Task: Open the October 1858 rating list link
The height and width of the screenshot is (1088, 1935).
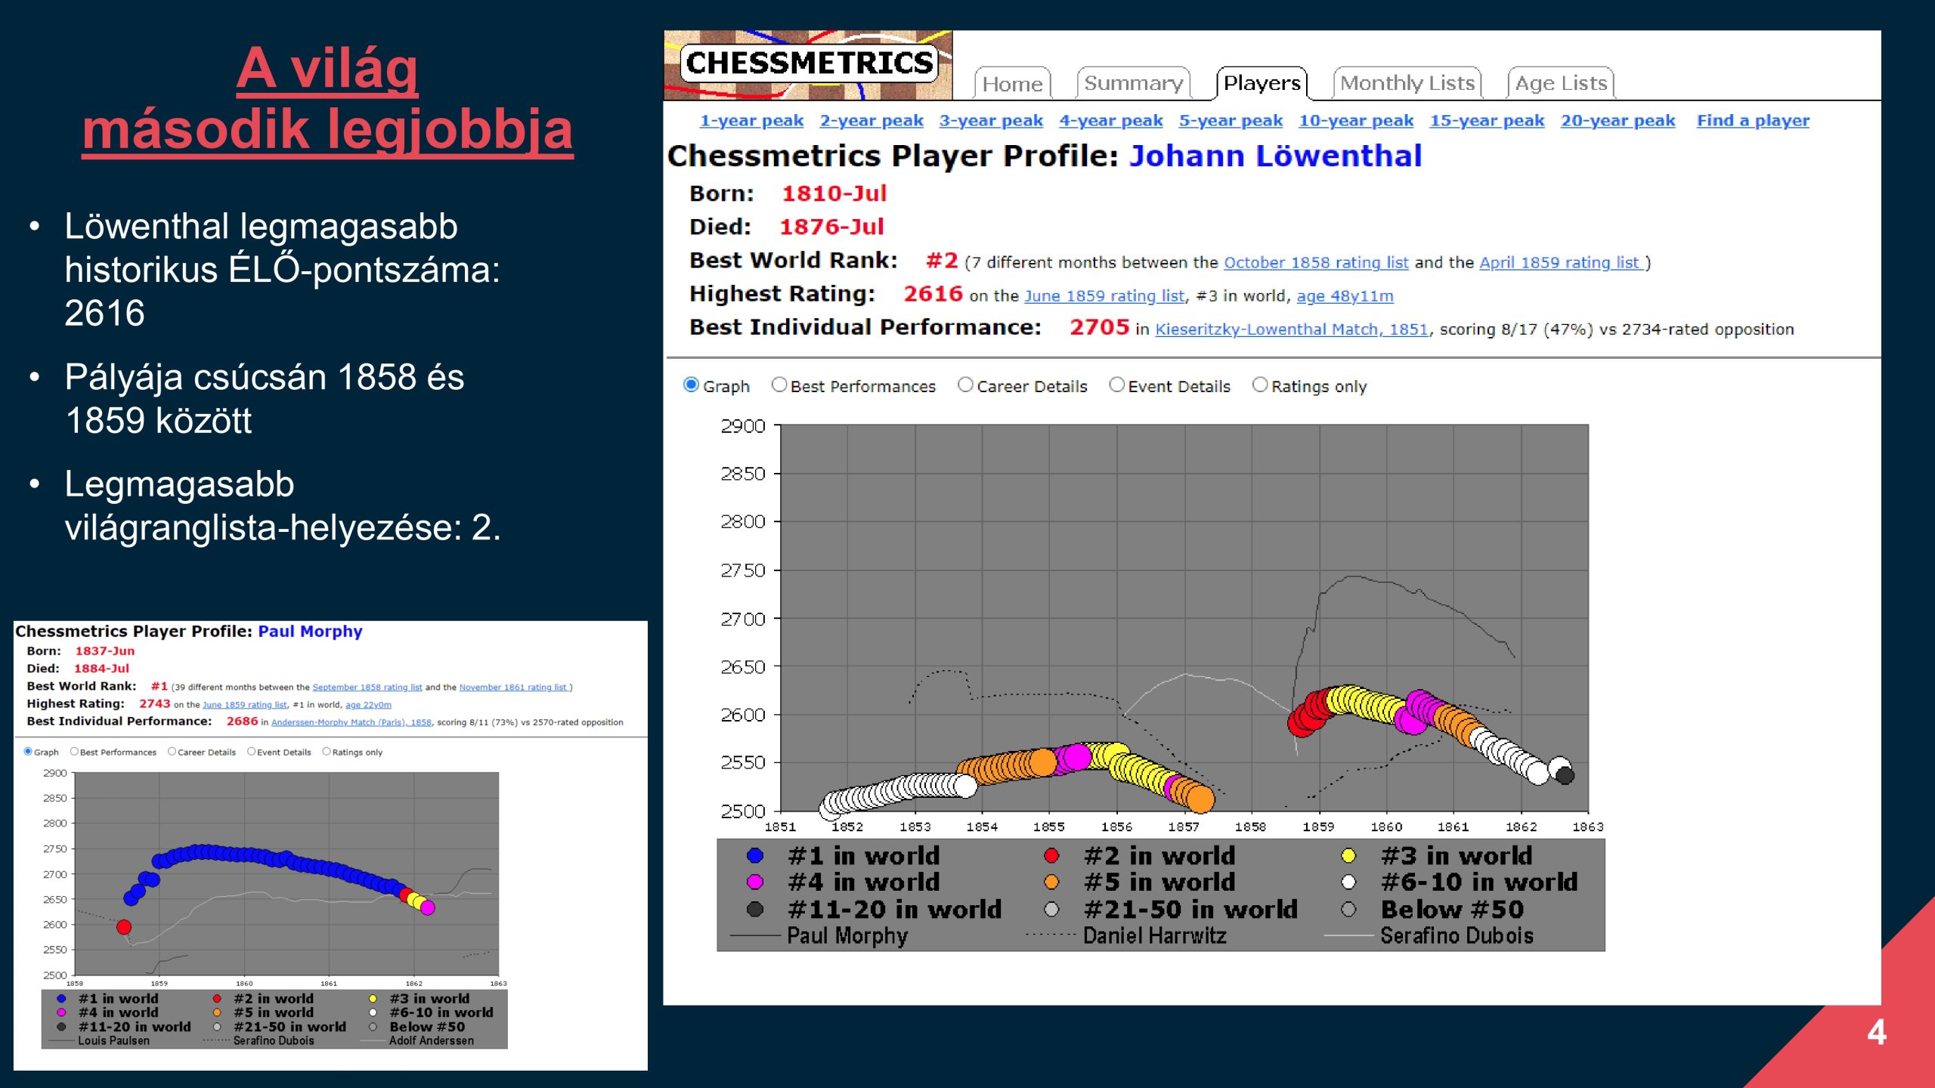Action: point(1316,263)
